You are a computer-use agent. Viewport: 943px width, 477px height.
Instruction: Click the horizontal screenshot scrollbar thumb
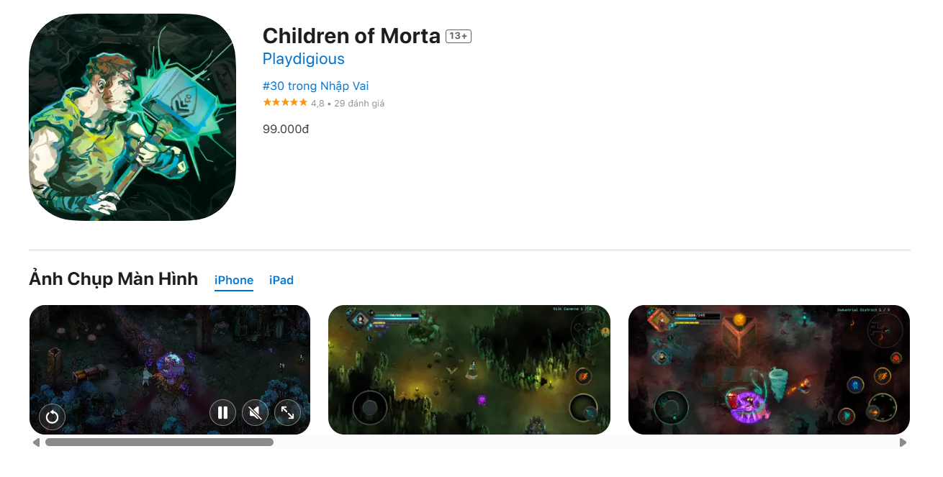point(159,442)
